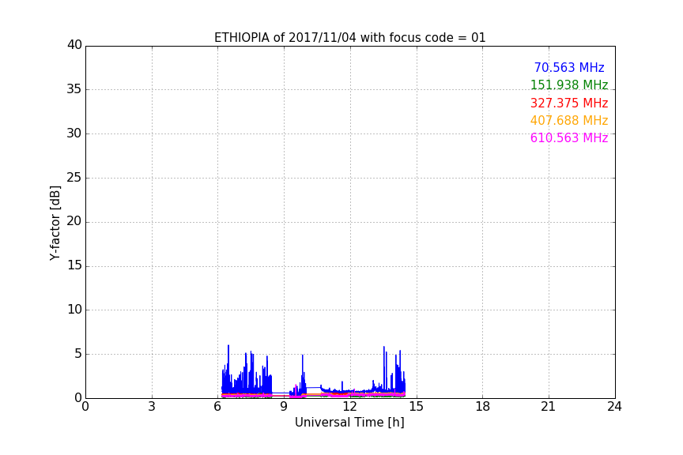Click the y-axis tick value 5
Image resolution: width=683 pixels, height=455 pixels.
(78, 354)
